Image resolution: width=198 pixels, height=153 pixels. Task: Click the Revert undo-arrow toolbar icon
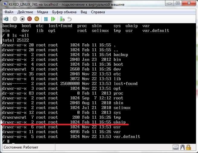click(70, 19)
